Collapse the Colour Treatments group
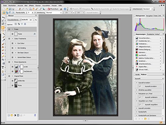 coord(12,39)
